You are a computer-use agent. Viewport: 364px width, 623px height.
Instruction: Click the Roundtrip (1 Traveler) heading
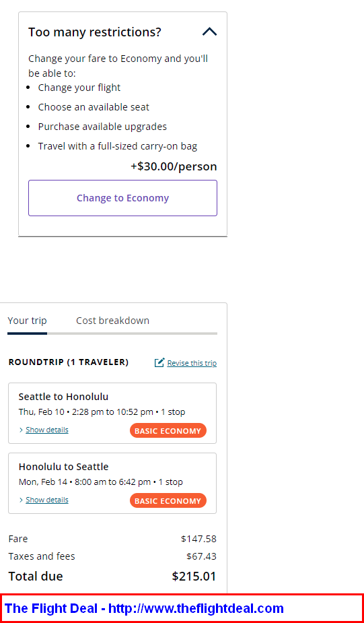(x=68, y=362)
